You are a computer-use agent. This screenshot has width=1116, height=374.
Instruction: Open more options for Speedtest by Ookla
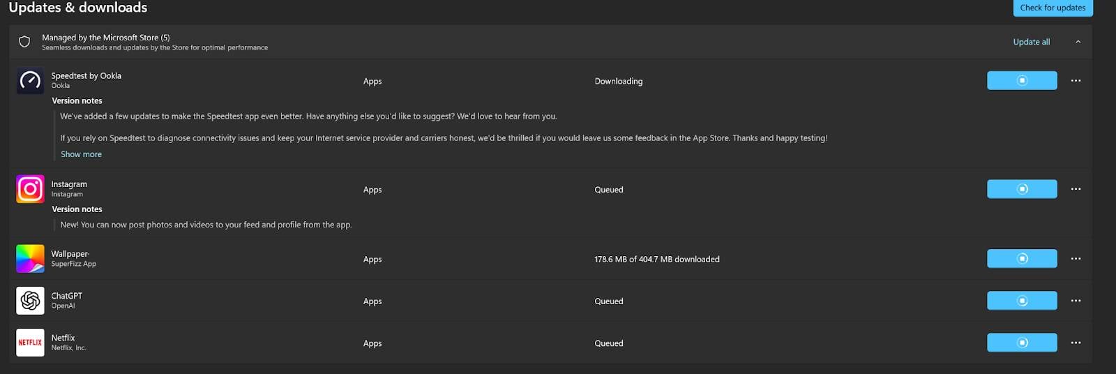click(x=1076, y=81)
